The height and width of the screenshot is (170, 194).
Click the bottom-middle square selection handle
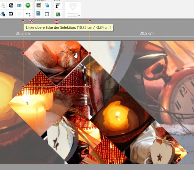[x=57, y=86]
